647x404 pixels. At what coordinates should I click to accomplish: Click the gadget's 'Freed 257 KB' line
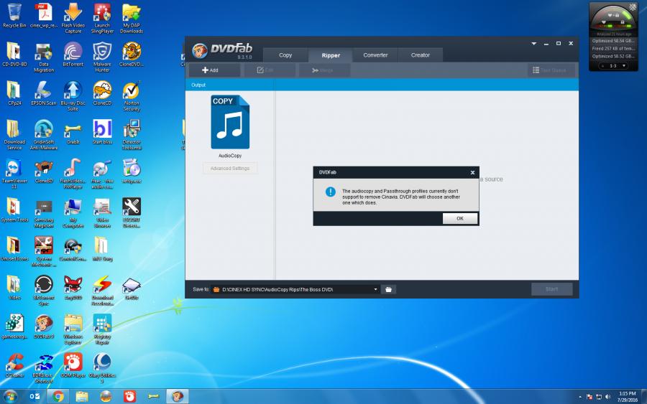[x=612, y=49]
